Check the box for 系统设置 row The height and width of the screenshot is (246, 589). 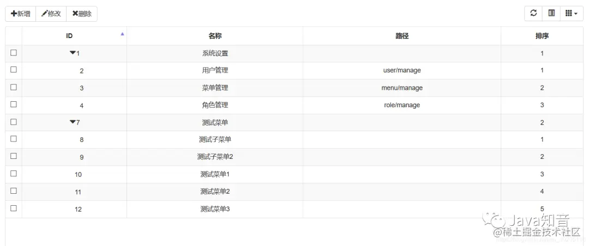14,52
